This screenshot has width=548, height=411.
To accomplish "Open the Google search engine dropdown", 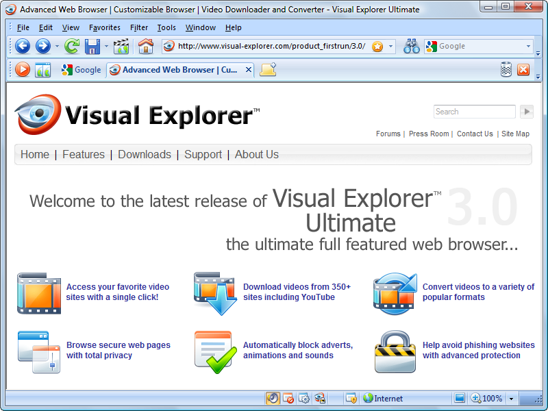I will [528, 46].
